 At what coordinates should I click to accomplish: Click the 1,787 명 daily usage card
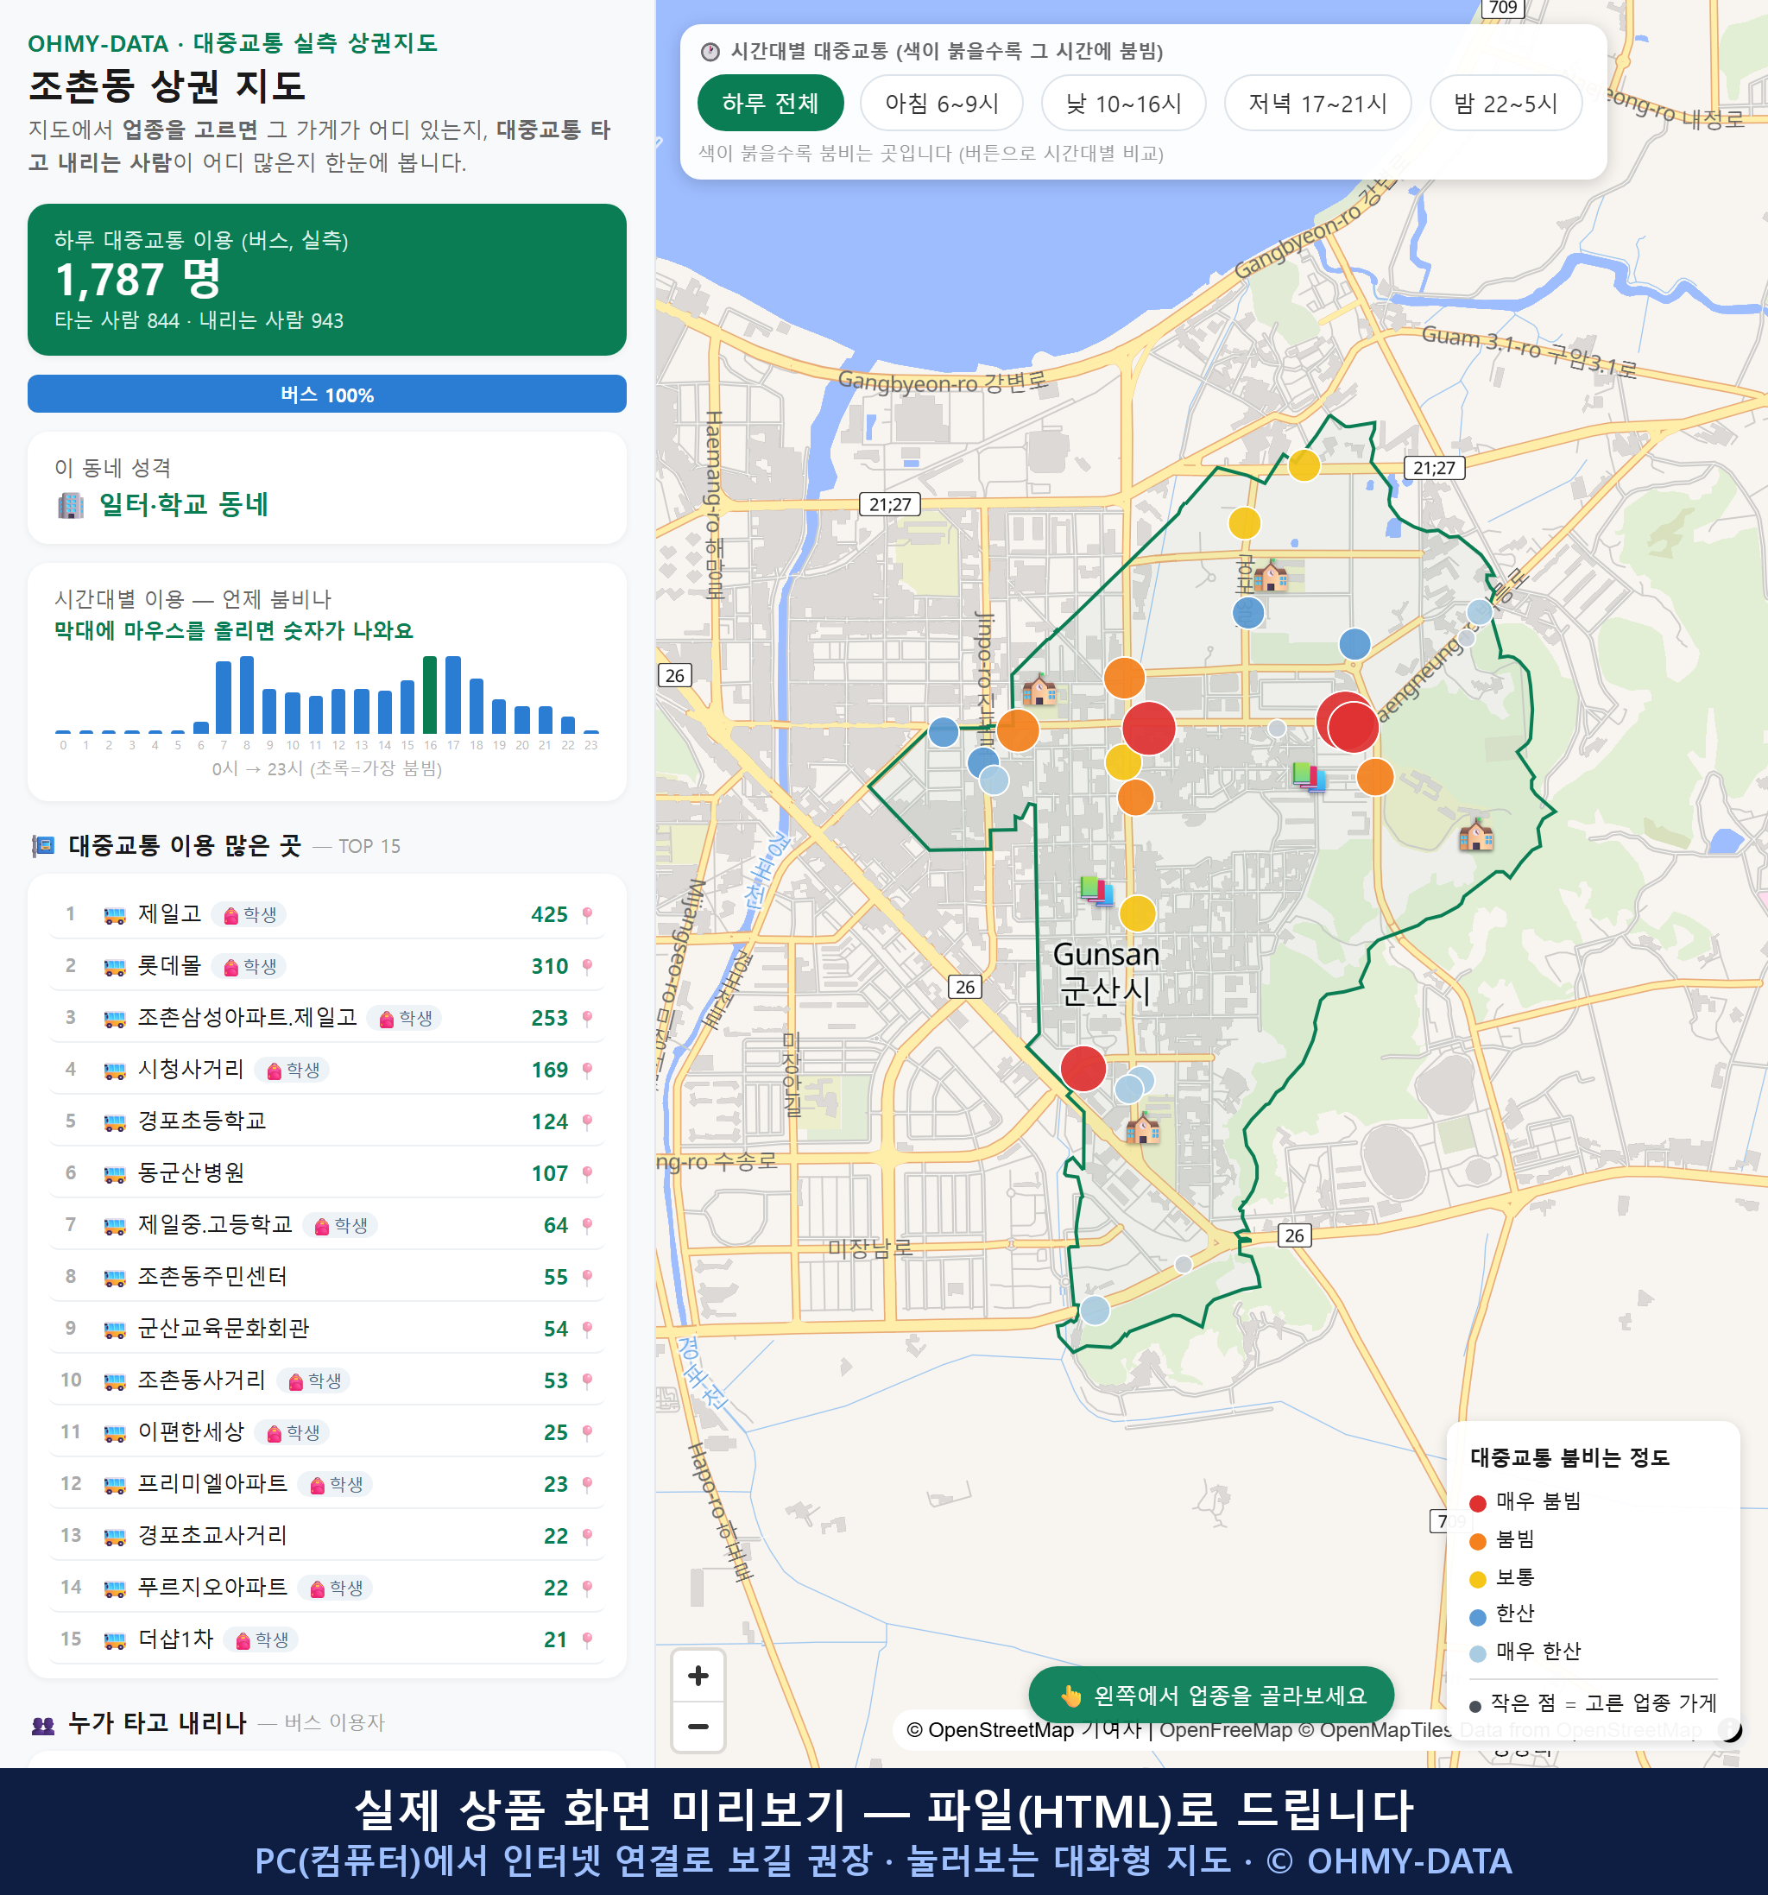[327, 280]
